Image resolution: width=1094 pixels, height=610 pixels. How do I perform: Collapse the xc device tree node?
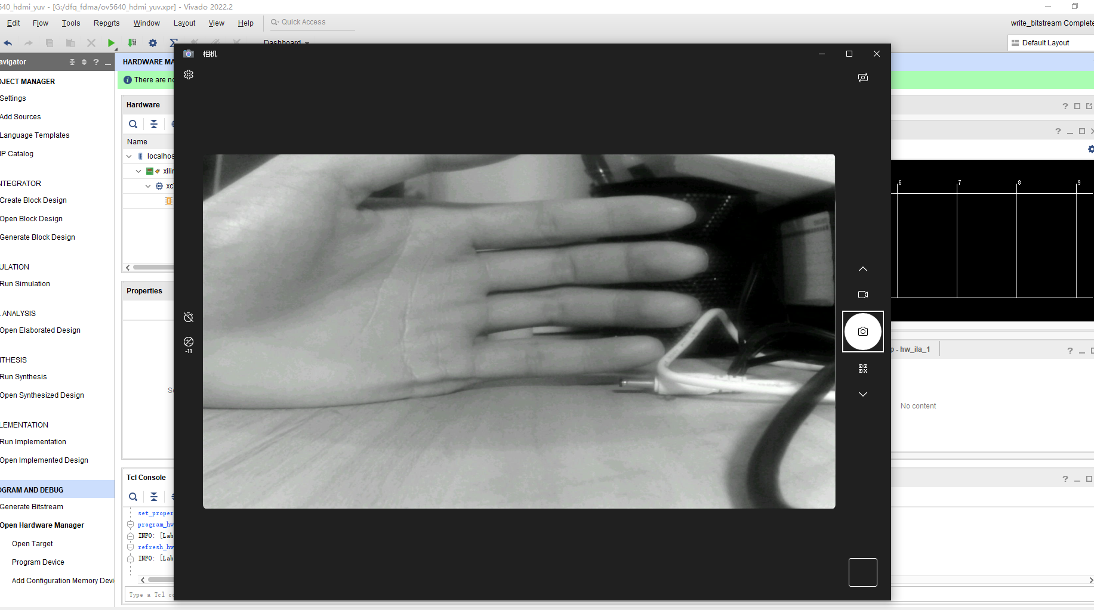point(148,186)
